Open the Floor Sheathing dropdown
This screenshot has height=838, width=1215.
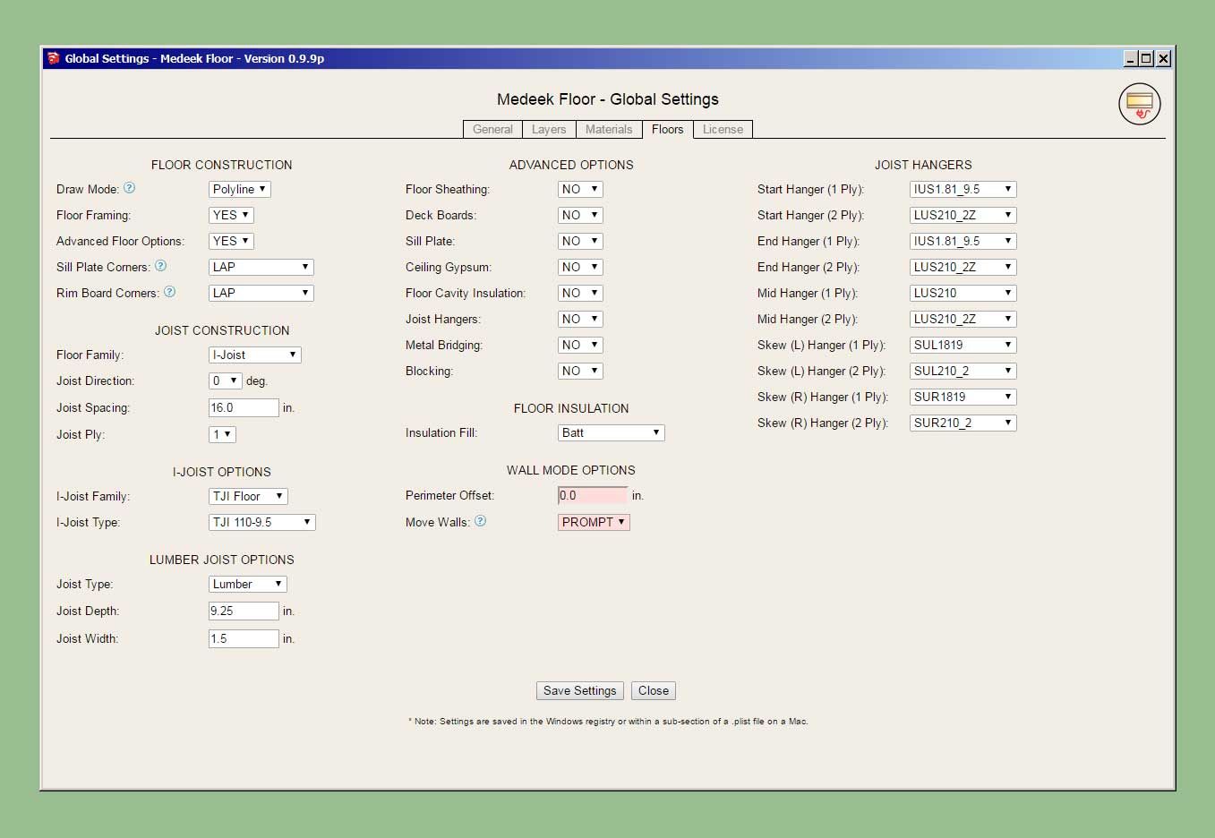(580, 189)
